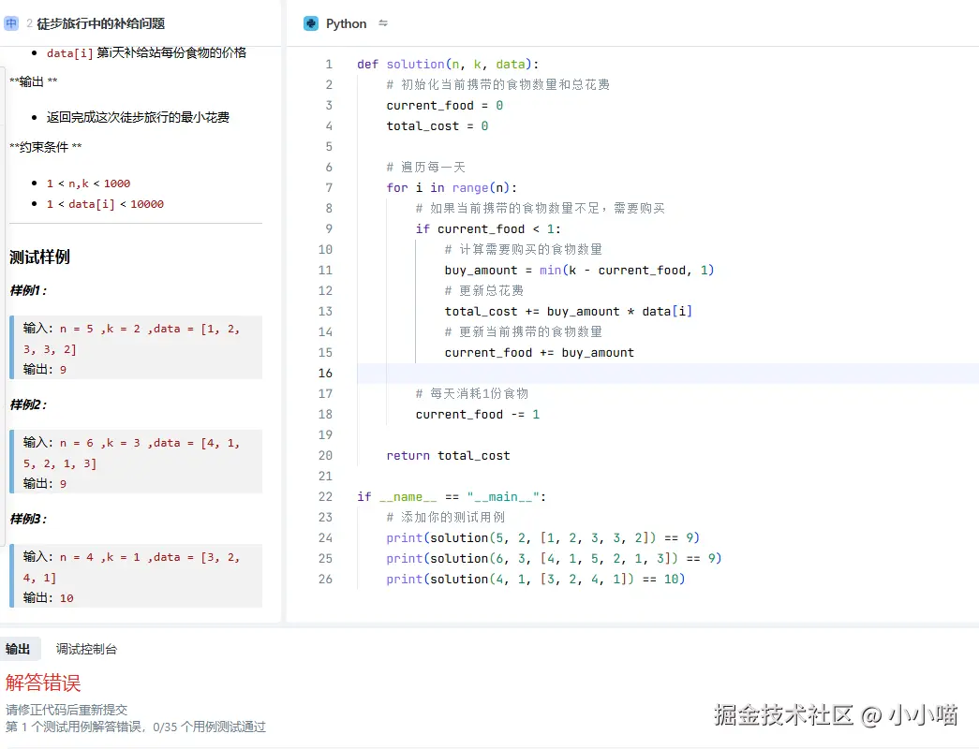Click line number 26 in the gutter

(325, 579)
